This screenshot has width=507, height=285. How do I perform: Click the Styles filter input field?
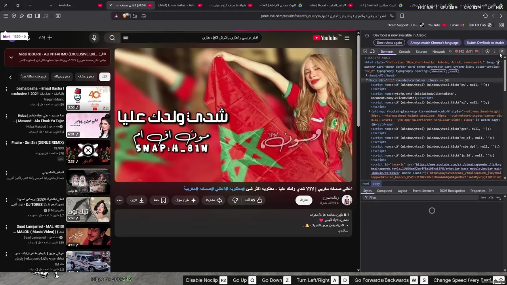click(x=420, y=198)
